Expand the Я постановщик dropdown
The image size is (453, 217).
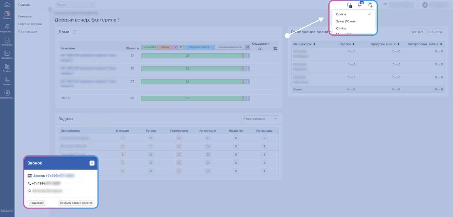click(260, 119)
